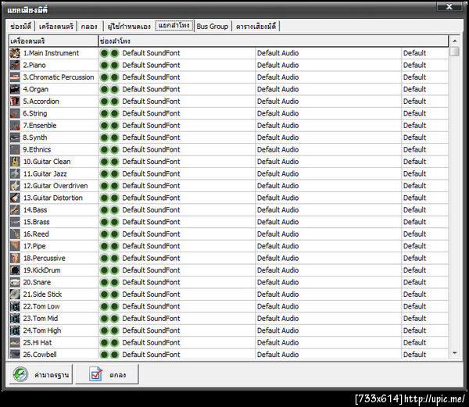The image size is (469, 407).
Task: Click the Percussive instrument icon
Action: (x=15, y=259)
